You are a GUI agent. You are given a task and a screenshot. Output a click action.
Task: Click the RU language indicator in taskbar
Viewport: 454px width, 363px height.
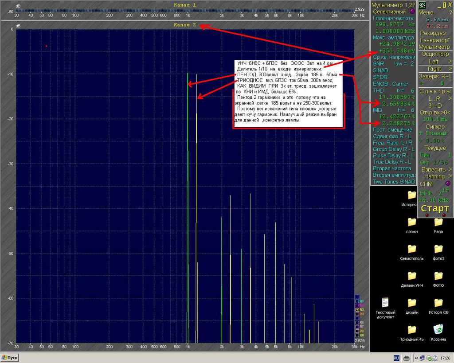click(x=396, y=358)
